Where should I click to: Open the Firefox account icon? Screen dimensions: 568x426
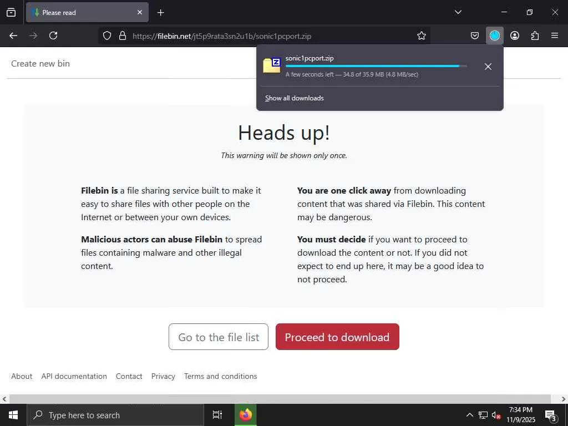515,35
